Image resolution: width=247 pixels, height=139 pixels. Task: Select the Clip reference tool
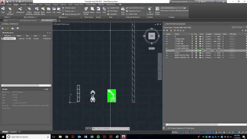54,10
